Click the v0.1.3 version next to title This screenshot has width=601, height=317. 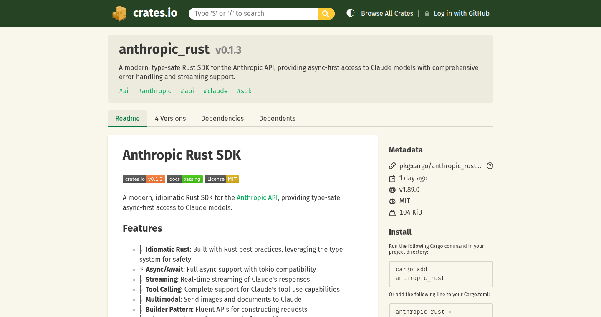point(228,50)
